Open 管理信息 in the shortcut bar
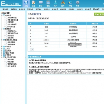This screenshot has height=104, width=104. [14, 9]
